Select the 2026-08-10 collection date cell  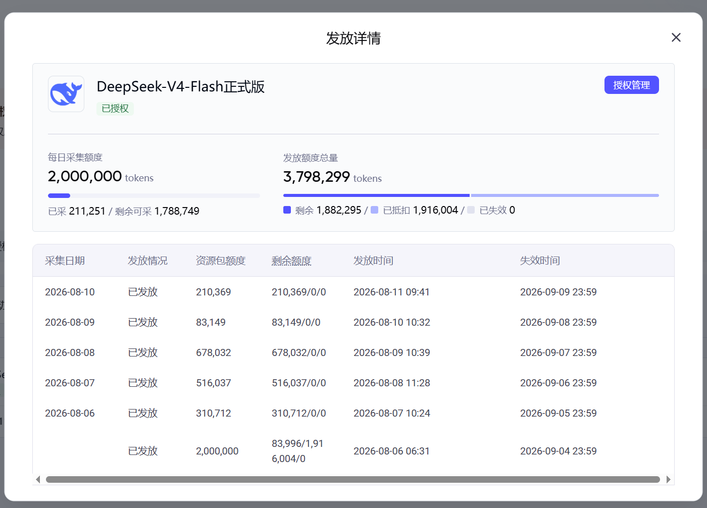[x=70, y=292]
